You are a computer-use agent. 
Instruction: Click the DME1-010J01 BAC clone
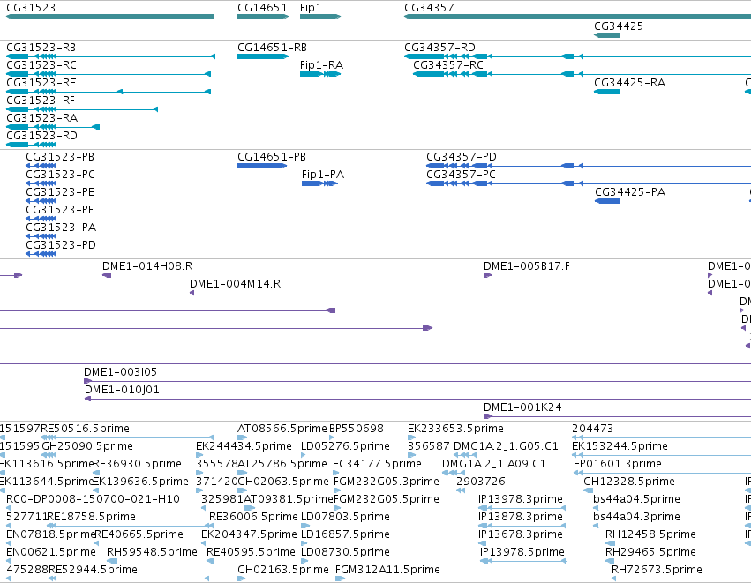[417, 399]
